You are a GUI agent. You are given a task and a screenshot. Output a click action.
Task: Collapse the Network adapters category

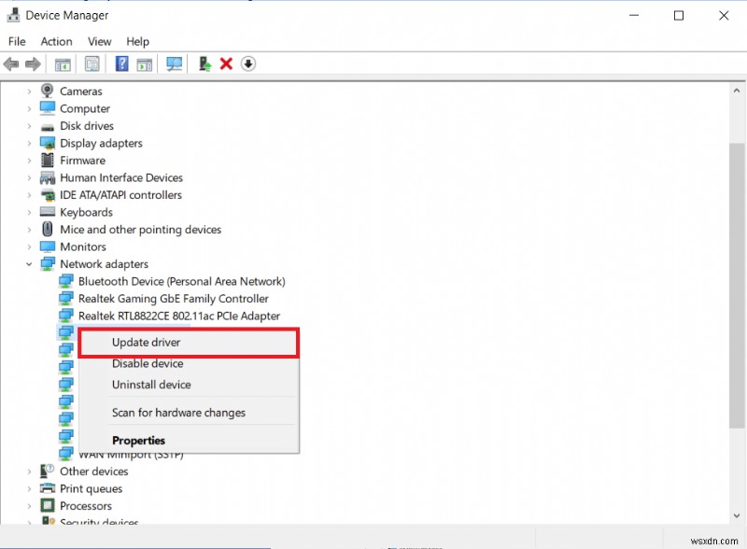coord(29,263)
